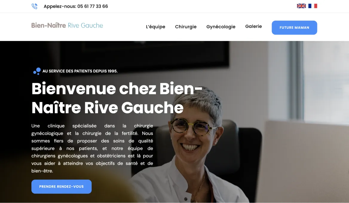
Task: Click the Appelez-nous label
Action: (60, 7)
